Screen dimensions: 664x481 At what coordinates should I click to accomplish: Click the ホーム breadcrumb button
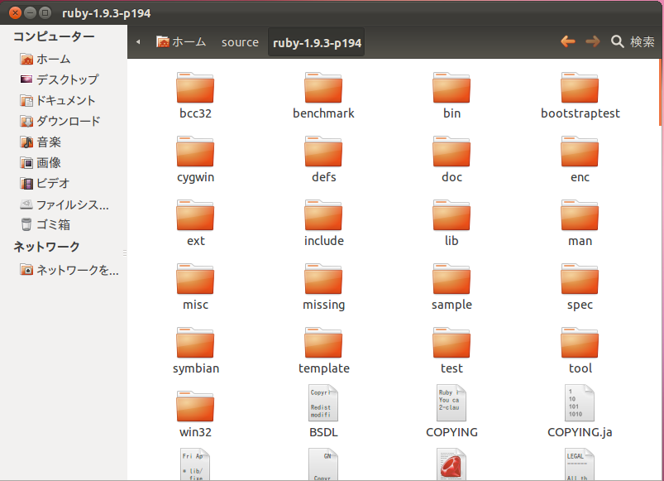(181, 42)
